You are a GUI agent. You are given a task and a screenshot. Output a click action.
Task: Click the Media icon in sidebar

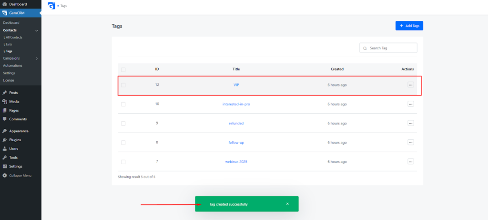[5, 102]
